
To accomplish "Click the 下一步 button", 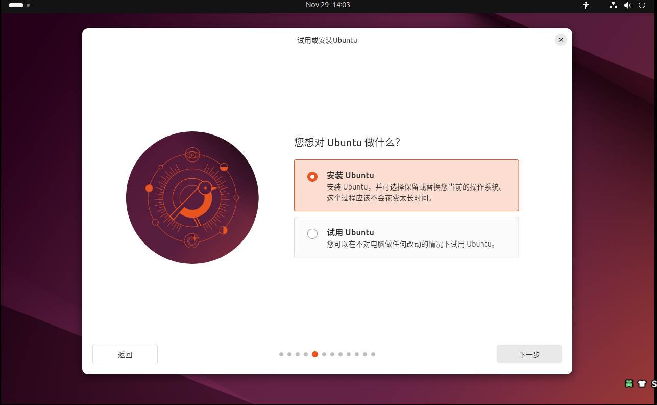I will (x=529, y=354).
